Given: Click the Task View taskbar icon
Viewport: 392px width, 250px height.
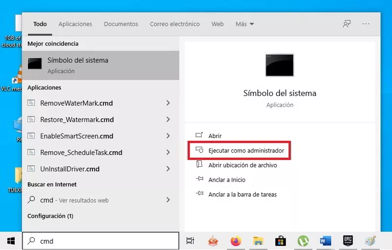Looking at the screenshot, I should coord(190,241).
